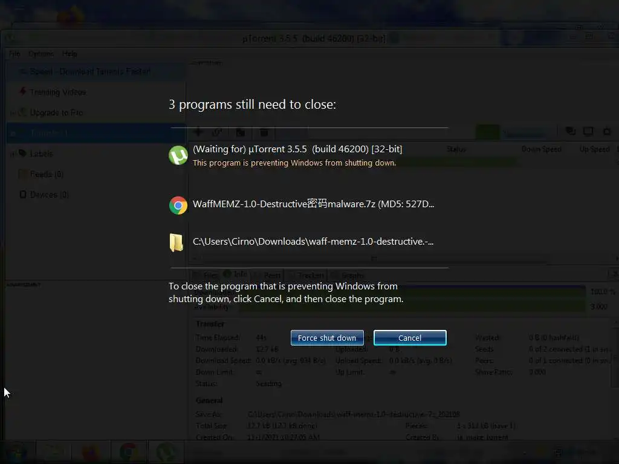
Task: Cancel the shutdown
Action: [410, 338]
